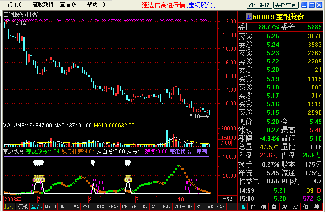
Task: Click the blue L icon beside 600019
Action: click(249, 17)
